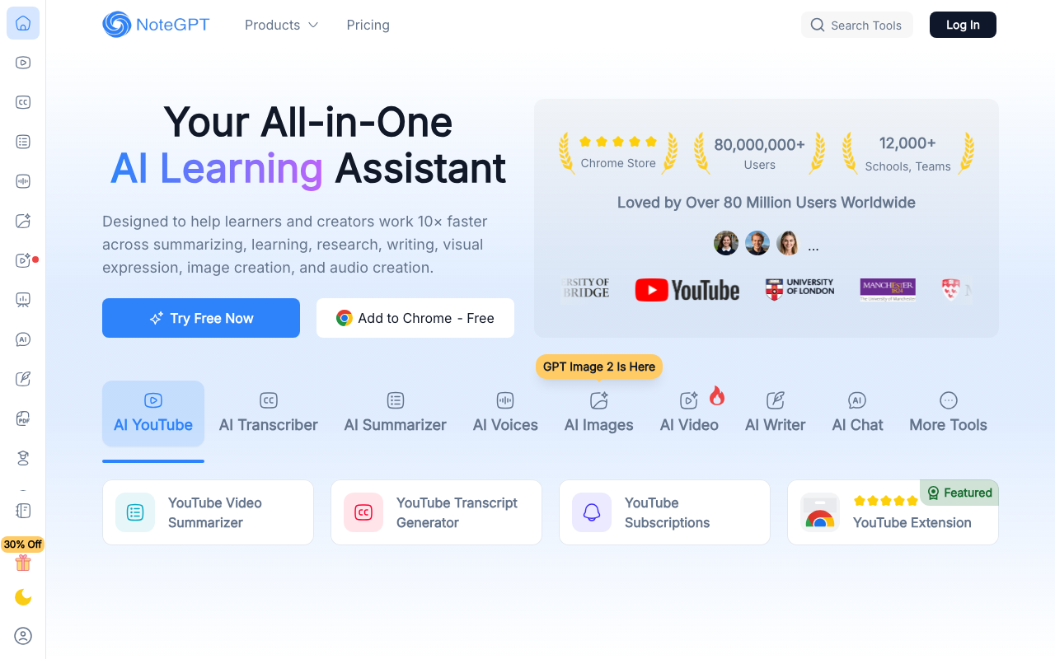Select the AI YouTube tab

153,414
